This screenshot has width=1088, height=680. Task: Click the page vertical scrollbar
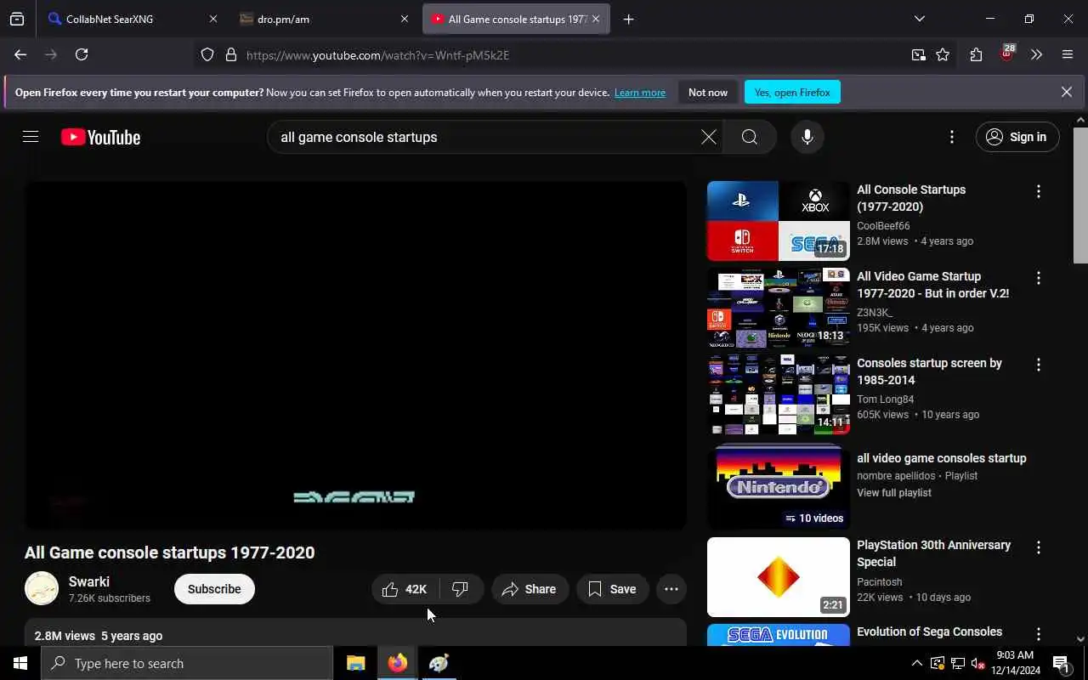click(1080, 195)
